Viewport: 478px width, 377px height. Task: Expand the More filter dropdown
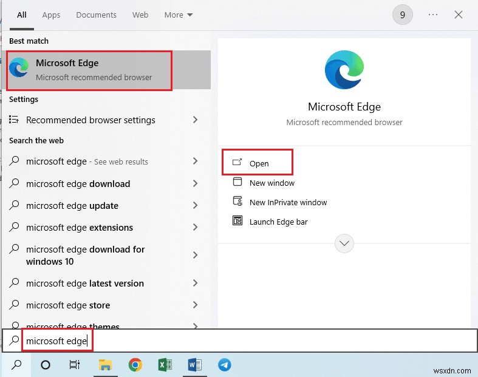click(179, 15)
